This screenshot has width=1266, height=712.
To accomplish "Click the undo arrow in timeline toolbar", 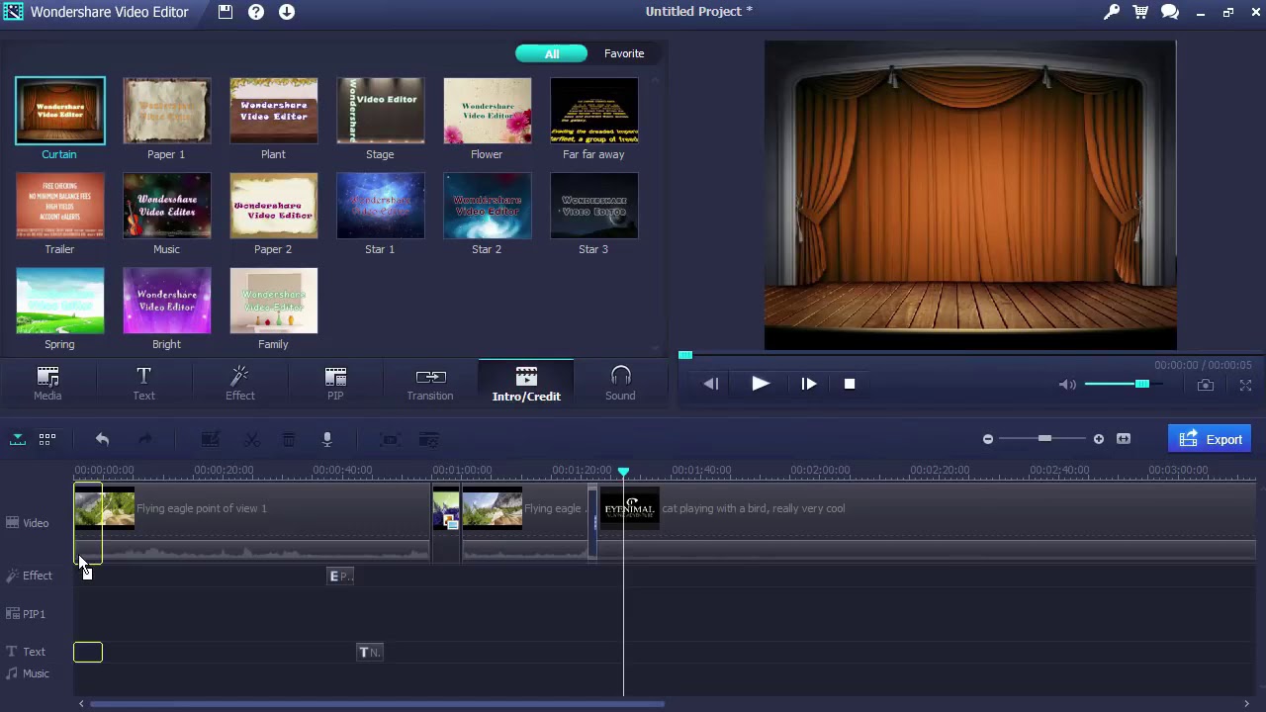I will (102, 439).
